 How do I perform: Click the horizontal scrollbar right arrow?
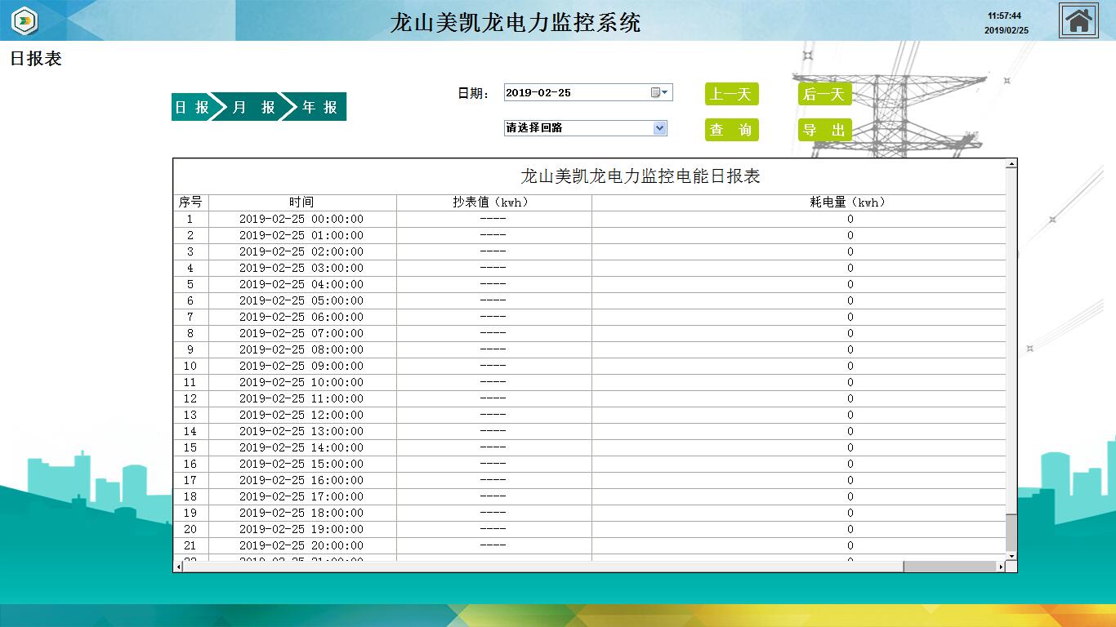click(1001, 567)
